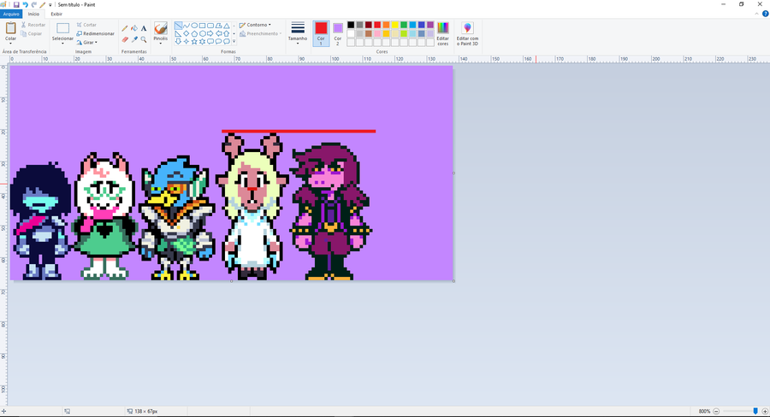Click the zoom out minus button
770x417 pixels.
click(x=716, y=411)
